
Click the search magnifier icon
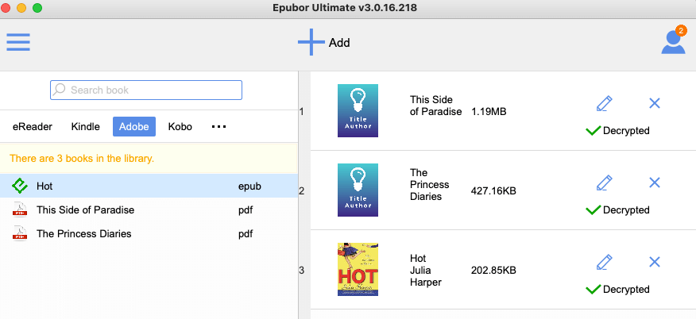59,90
